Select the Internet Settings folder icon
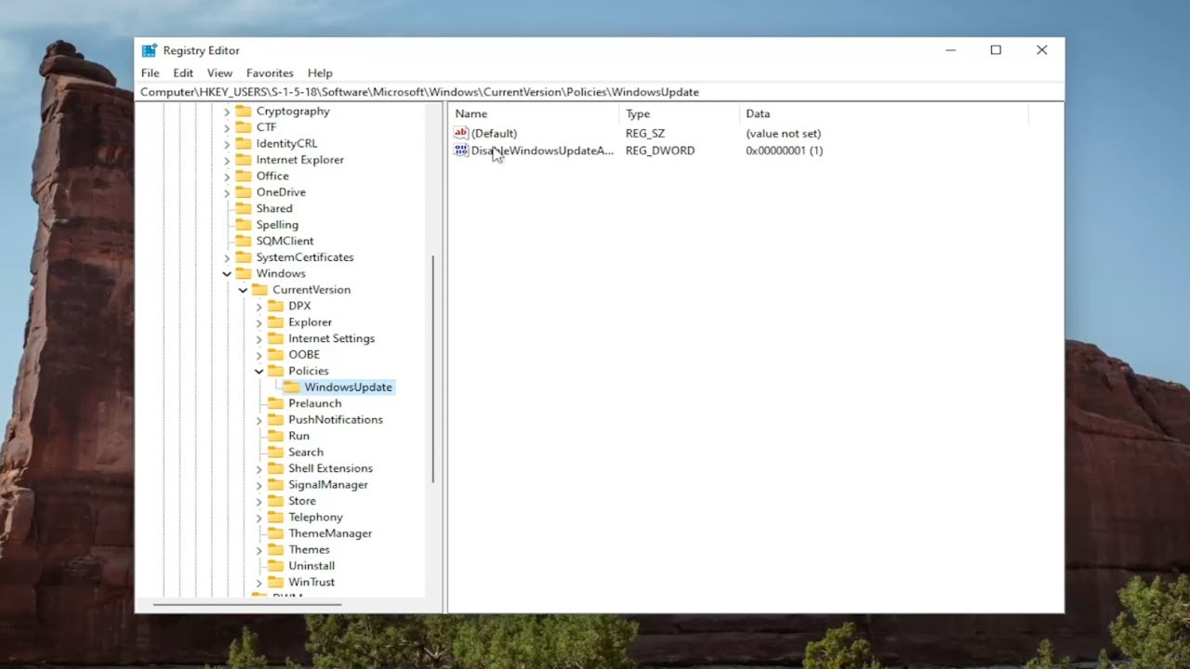Image resolution: width=1190 pixels, height=669 pixels. click(x=275, y=339)
